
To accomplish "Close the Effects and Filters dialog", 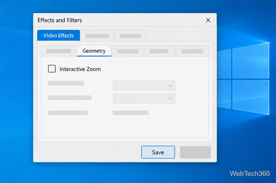I will coord(208,20).
